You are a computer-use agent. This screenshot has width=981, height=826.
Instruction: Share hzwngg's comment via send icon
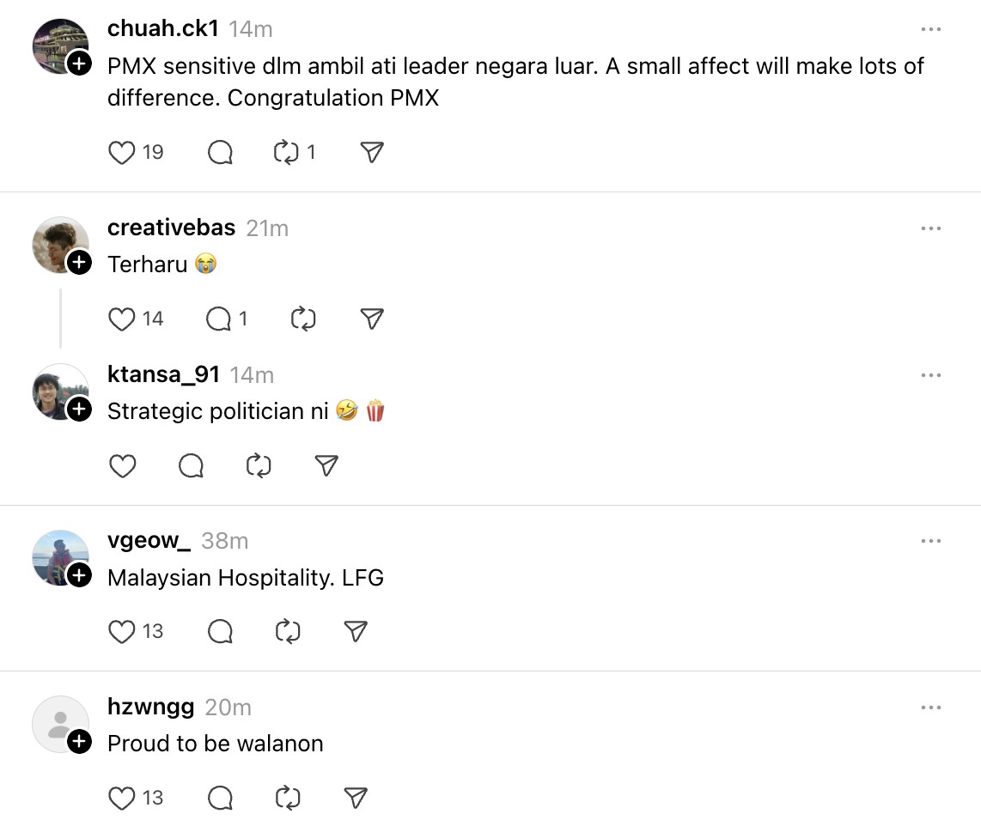(x=356, y=799)
